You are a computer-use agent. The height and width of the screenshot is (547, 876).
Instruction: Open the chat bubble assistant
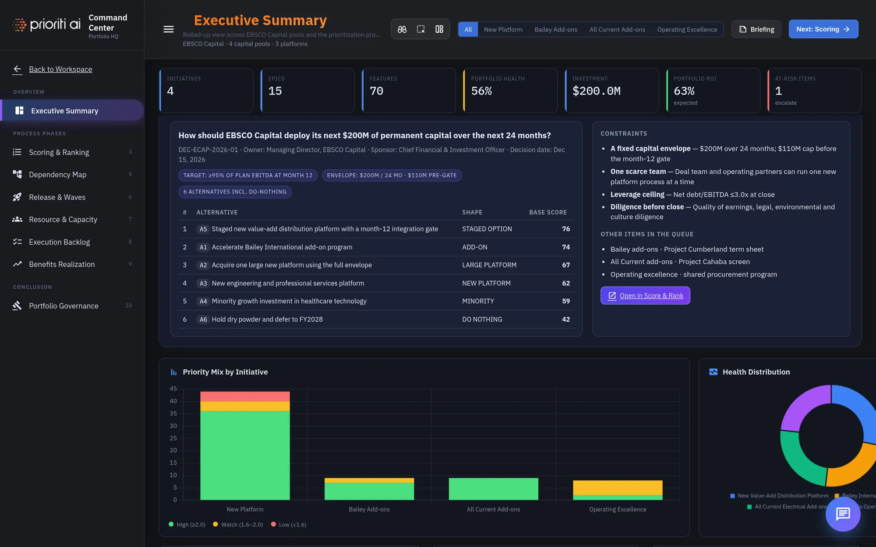point(843,514)
